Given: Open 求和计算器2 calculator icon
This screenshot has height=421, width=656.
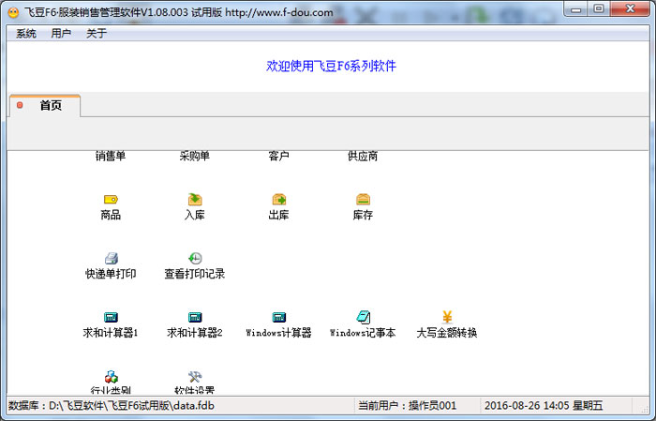Looking at the screenshot, I should [x=195, y=317].
